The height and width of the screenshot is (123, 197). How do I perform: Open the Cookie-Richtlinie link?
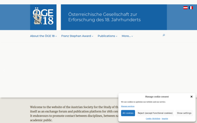coord(153,118)
